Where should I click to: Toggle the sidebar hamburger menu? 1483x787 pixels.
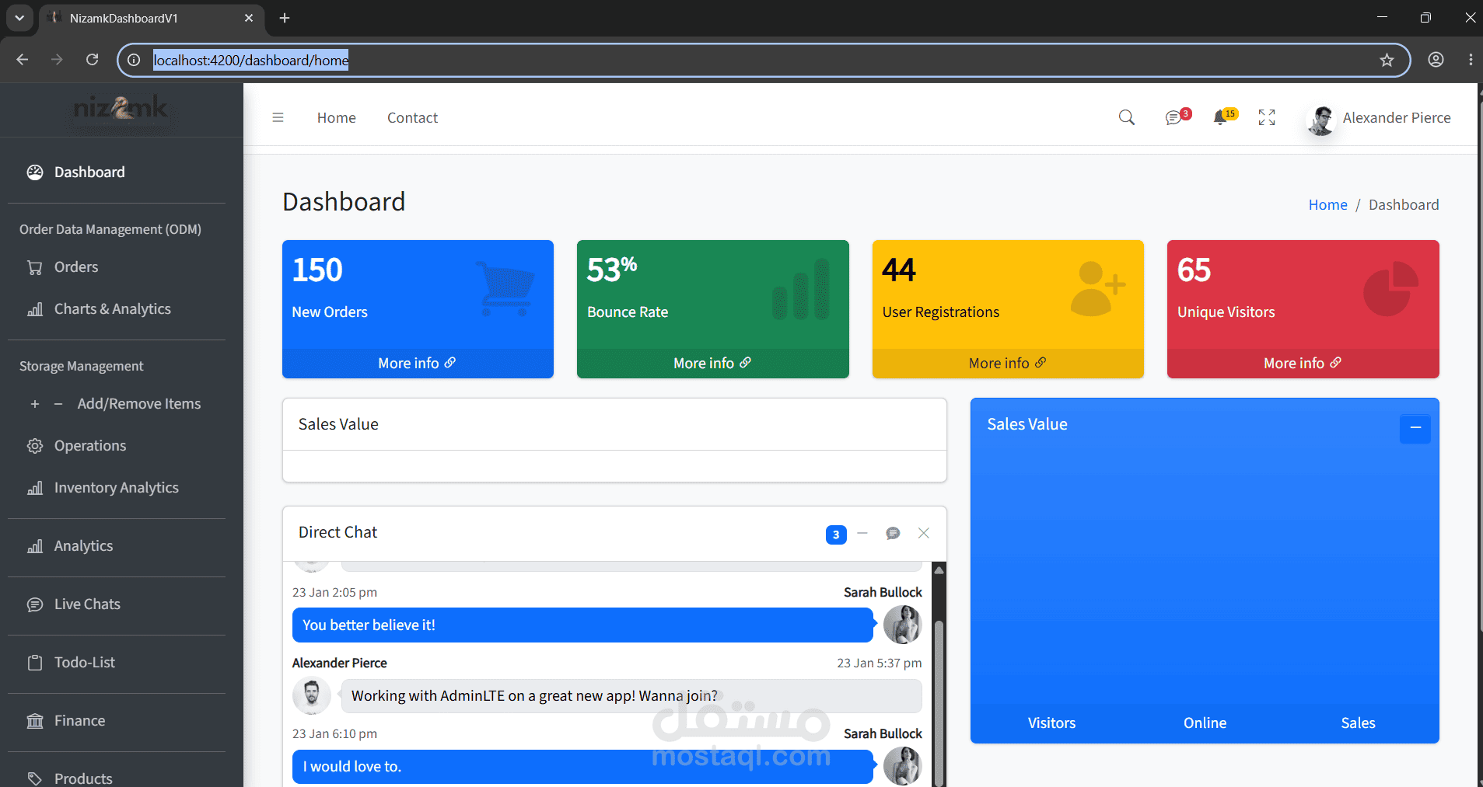pos(278,117)
